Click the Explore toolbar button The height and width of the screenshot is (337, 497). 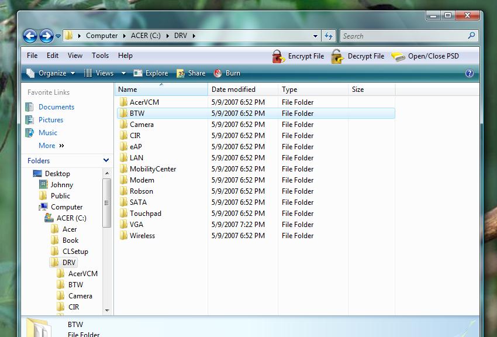pyautogui.click(x=151, y=73)
